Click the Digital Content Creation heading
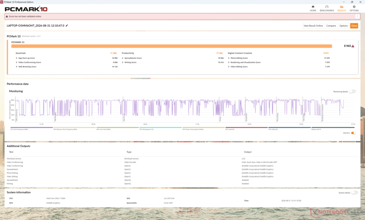Viewport: 365px width, 220px height. pyautogui.click(x=240, y=53)
